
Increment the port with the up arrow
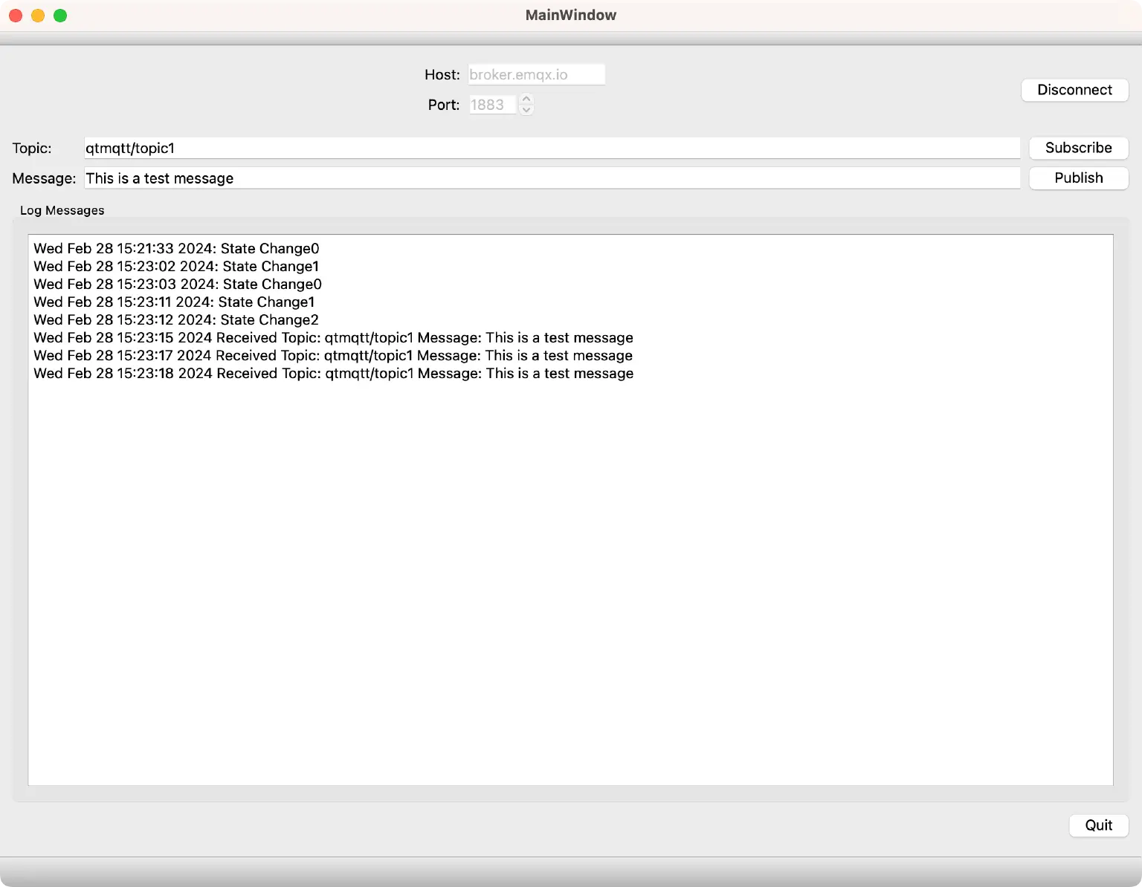[526, 100]
